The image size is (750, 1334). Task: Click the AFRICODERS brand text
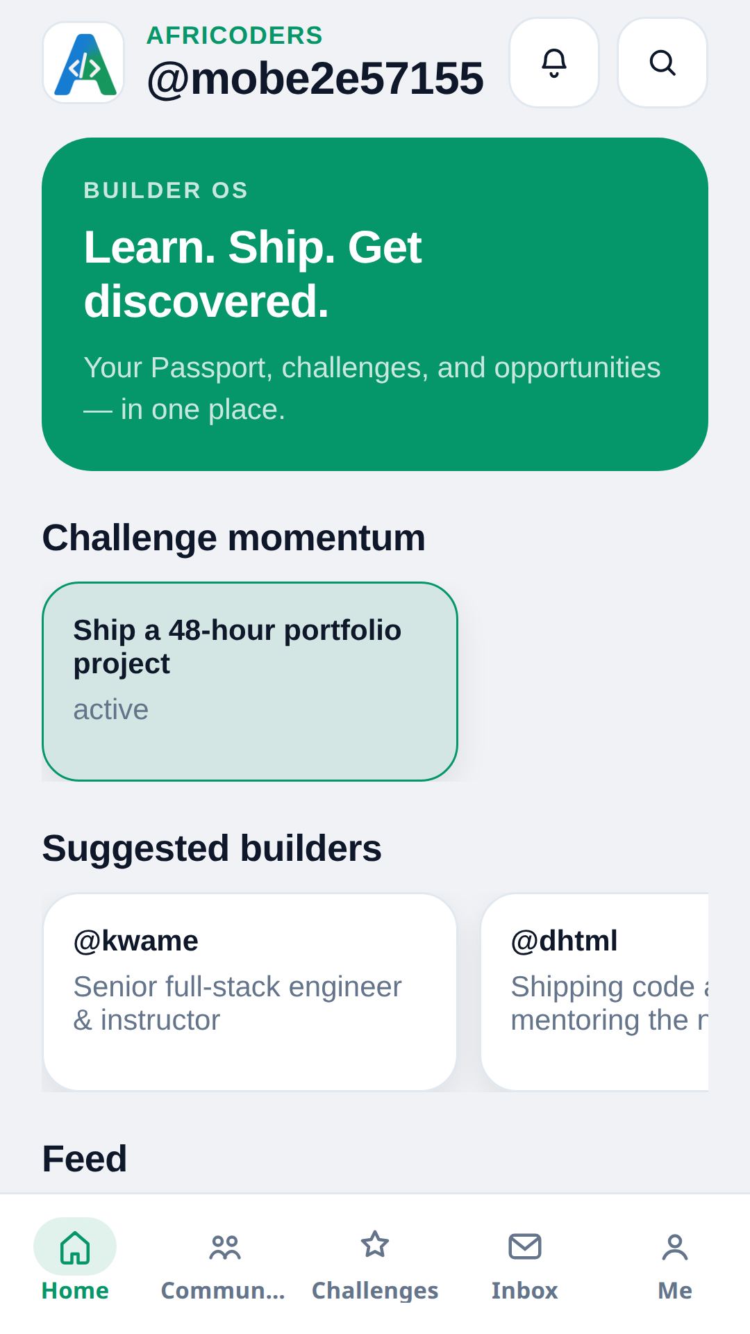coord(235,35)
